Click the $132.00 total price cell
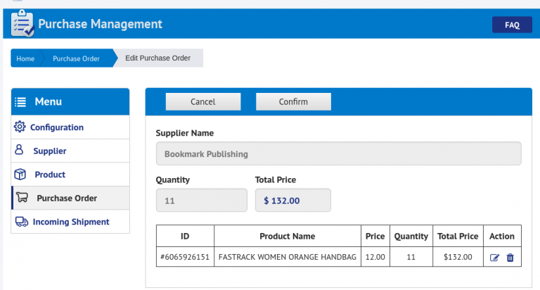Screen dimensions: 540x290 (x=458, y=257)
